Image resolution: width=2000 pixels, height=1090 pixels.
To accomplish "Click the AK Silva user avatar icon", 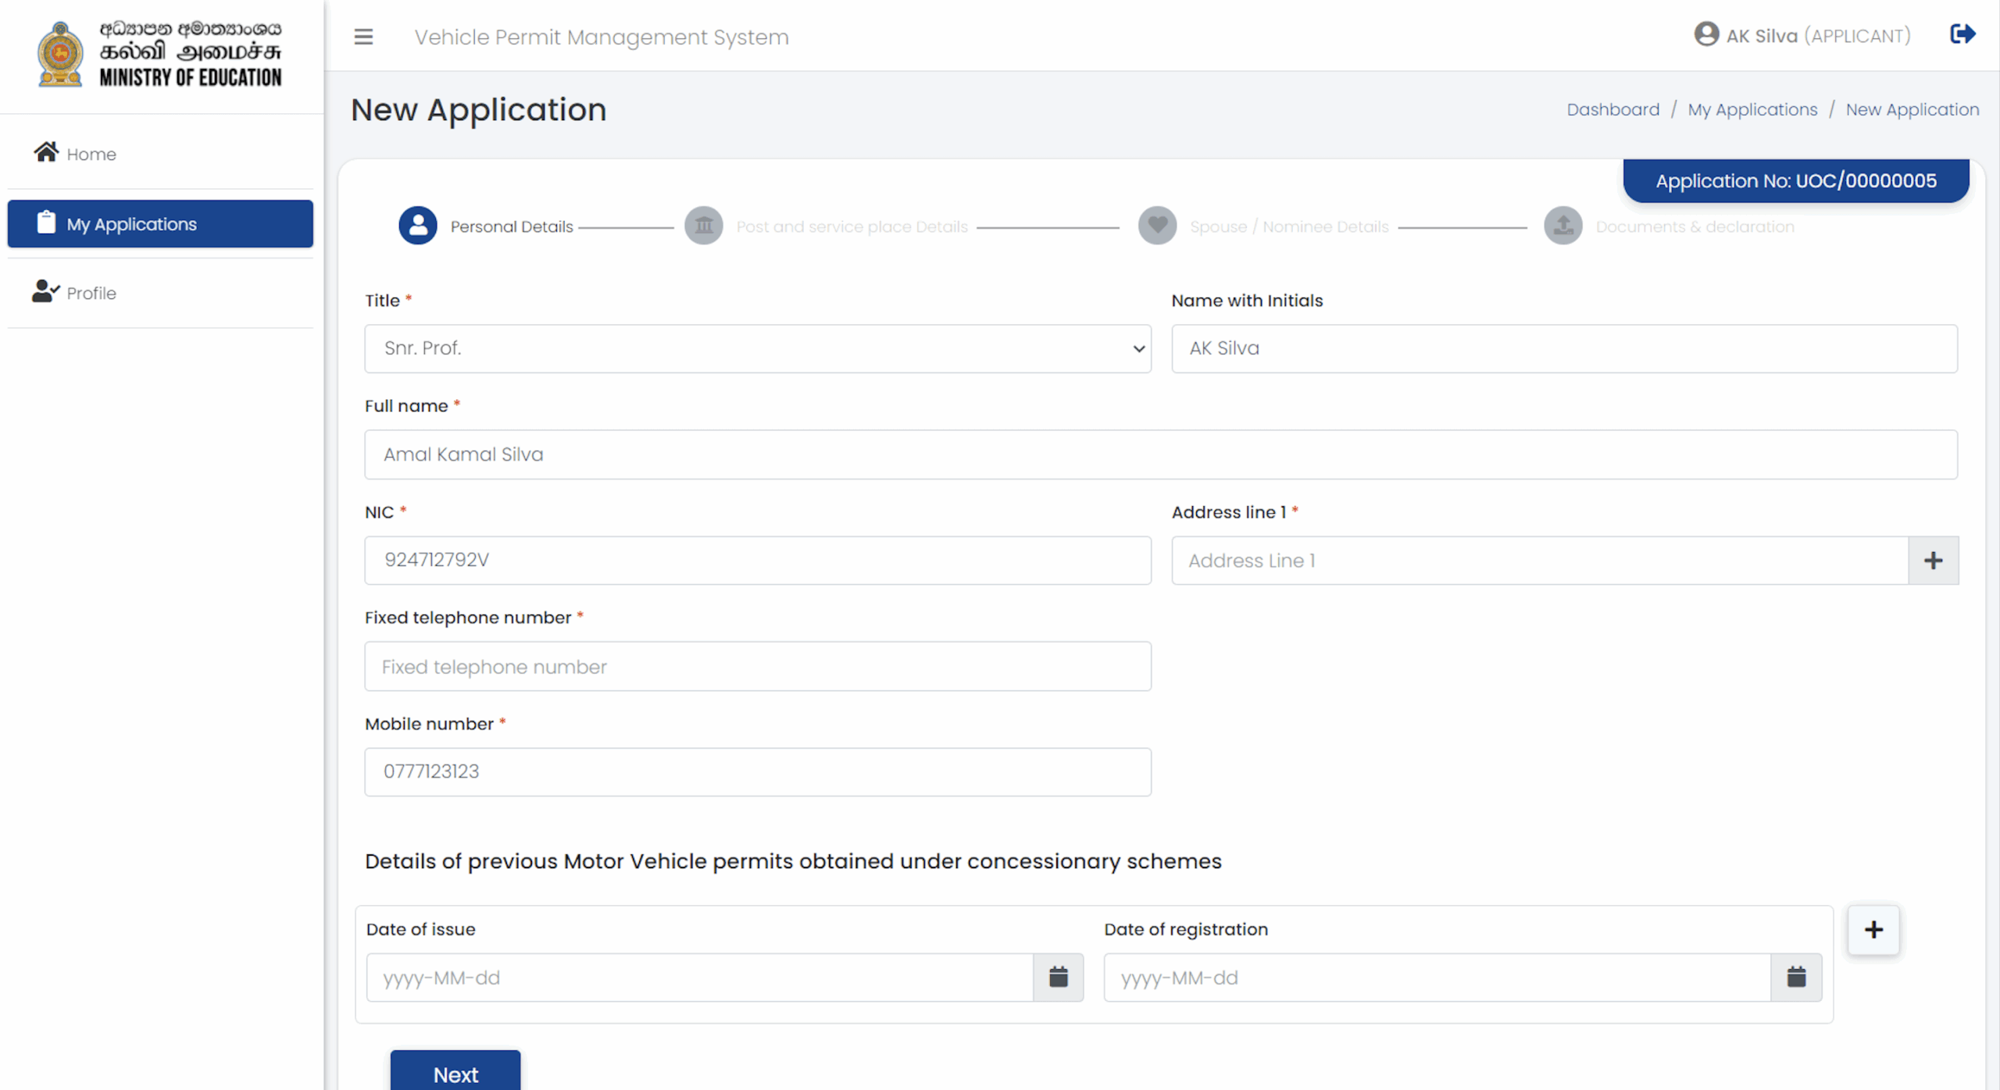I will pyautogui.click(x=1706, y=35).
